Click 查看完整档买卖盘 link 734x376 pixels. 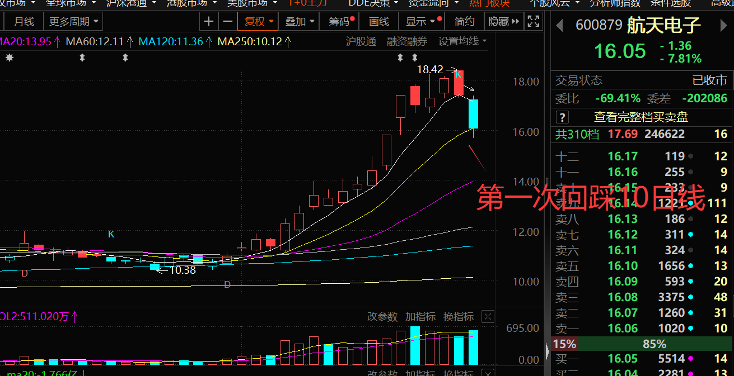coord(641,117)
